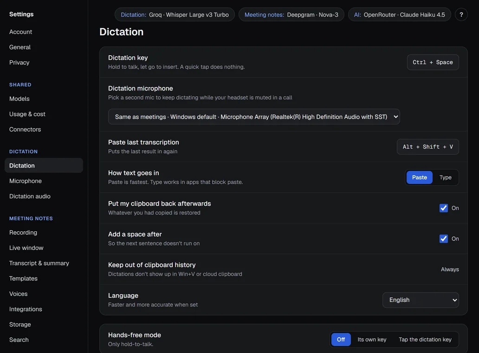The image size is (479, 353).
Task: Set Hands-free mode to Its own key
Action: pos(372,340)
